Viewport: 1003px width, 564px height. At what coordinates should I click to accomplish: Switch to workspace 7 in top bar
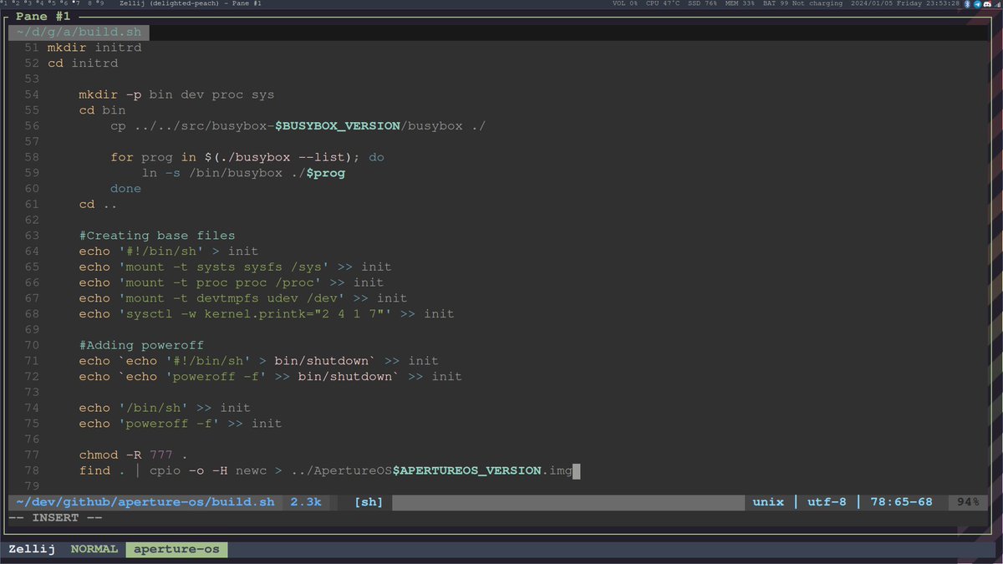[x=76, y=3]
